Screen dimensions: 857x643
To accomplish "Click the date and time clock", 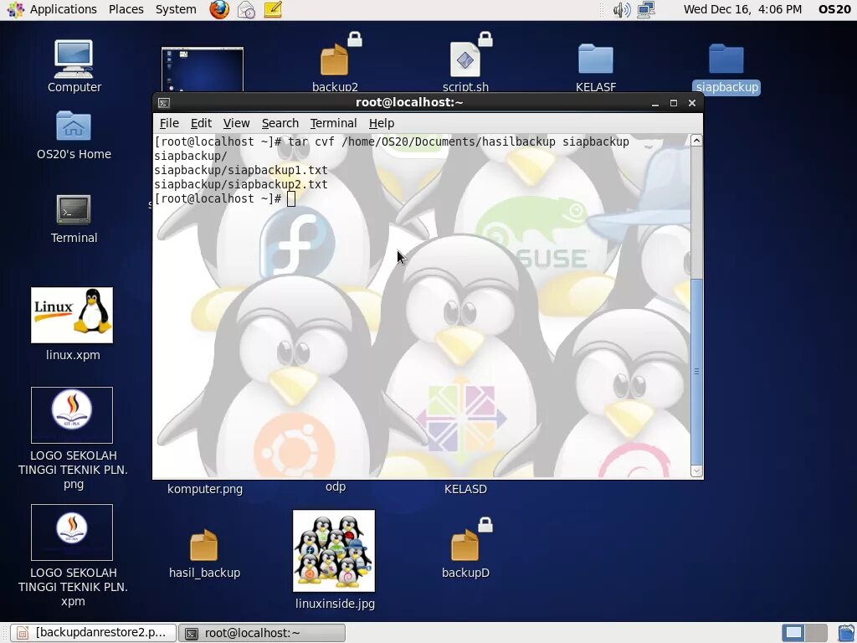I will tap(743, 9).
